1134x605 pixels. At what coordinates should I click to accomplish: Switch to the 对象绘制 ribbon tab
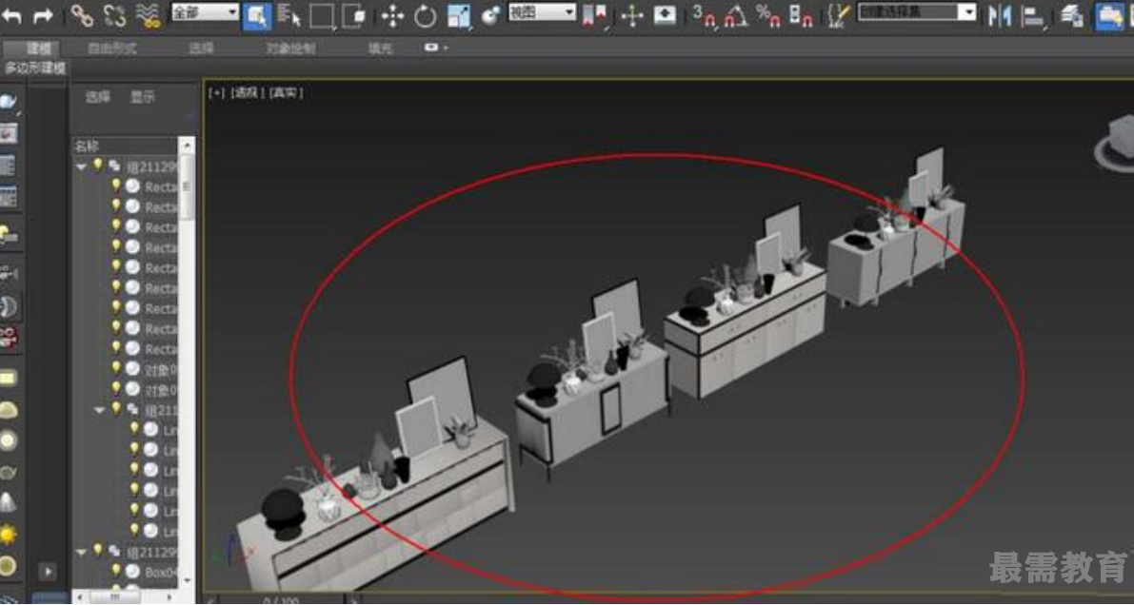click(290, 49)
